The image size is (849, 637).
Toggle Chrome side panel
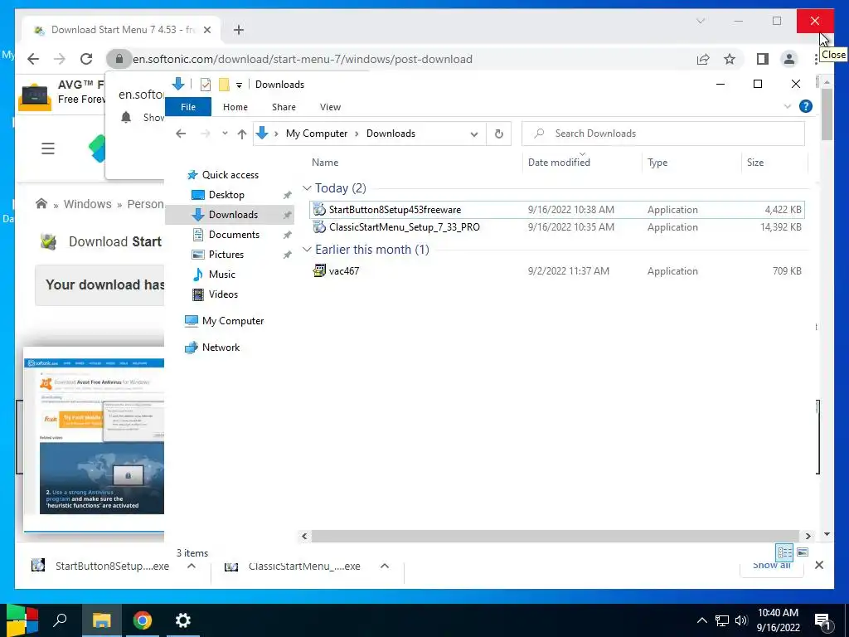[763, 59]
